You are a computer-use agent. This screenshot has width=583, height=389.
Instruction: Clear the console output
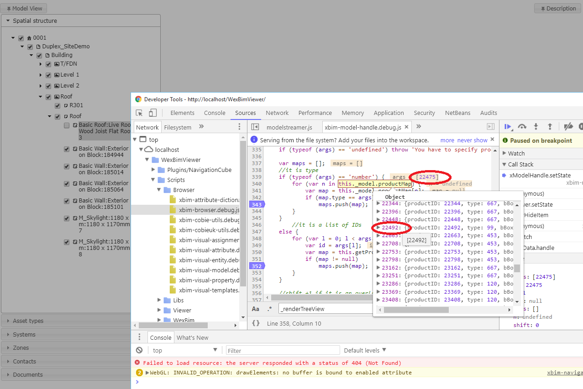[x=139, y=349]
